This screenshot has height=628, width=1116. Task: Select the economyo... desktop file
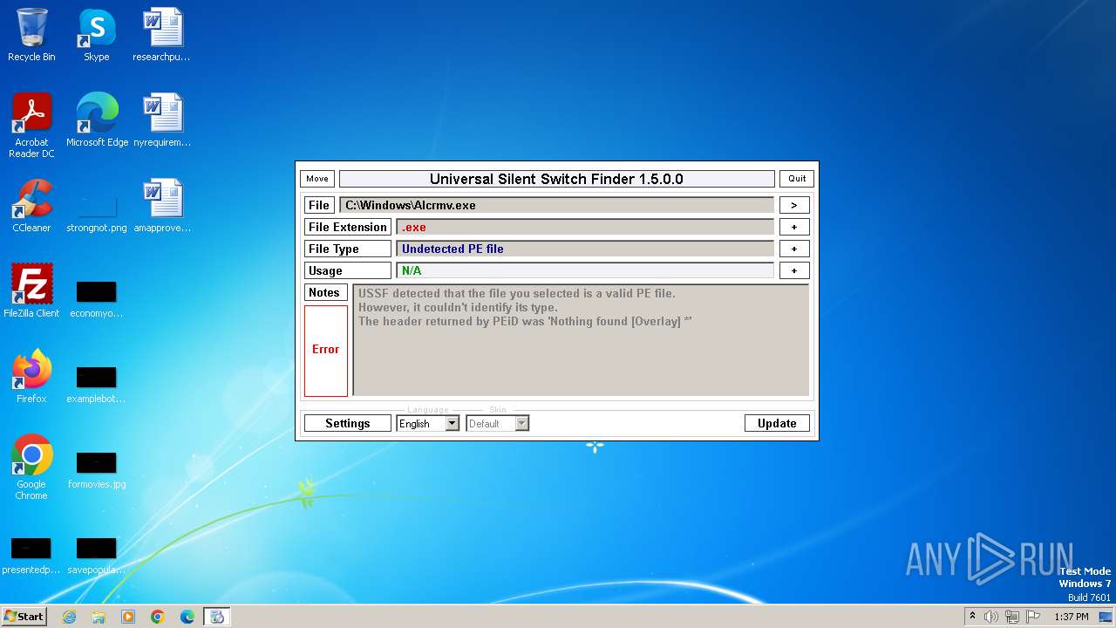[x=96, y=298]
